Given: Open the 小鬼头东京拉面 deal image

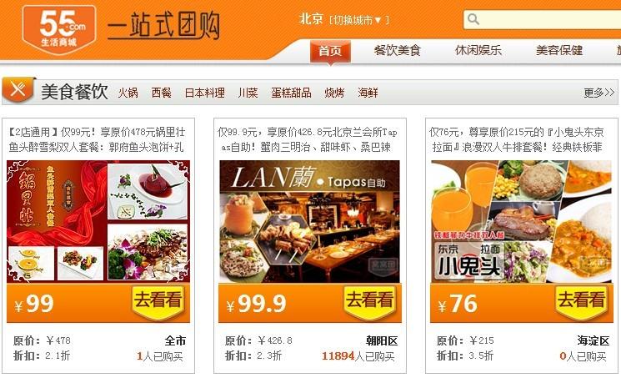Looking at the screenshot, I should point(522,221).
